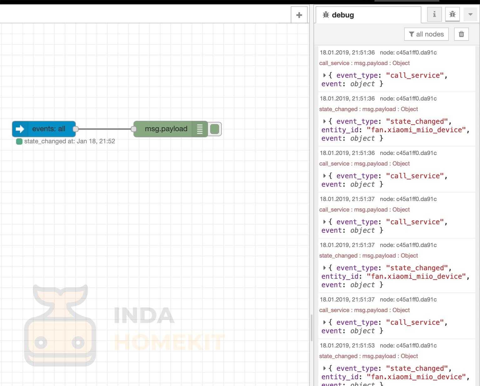Click node c45a1ff0.da91c link in first message
480x386 pixels.
click(408, 53)
